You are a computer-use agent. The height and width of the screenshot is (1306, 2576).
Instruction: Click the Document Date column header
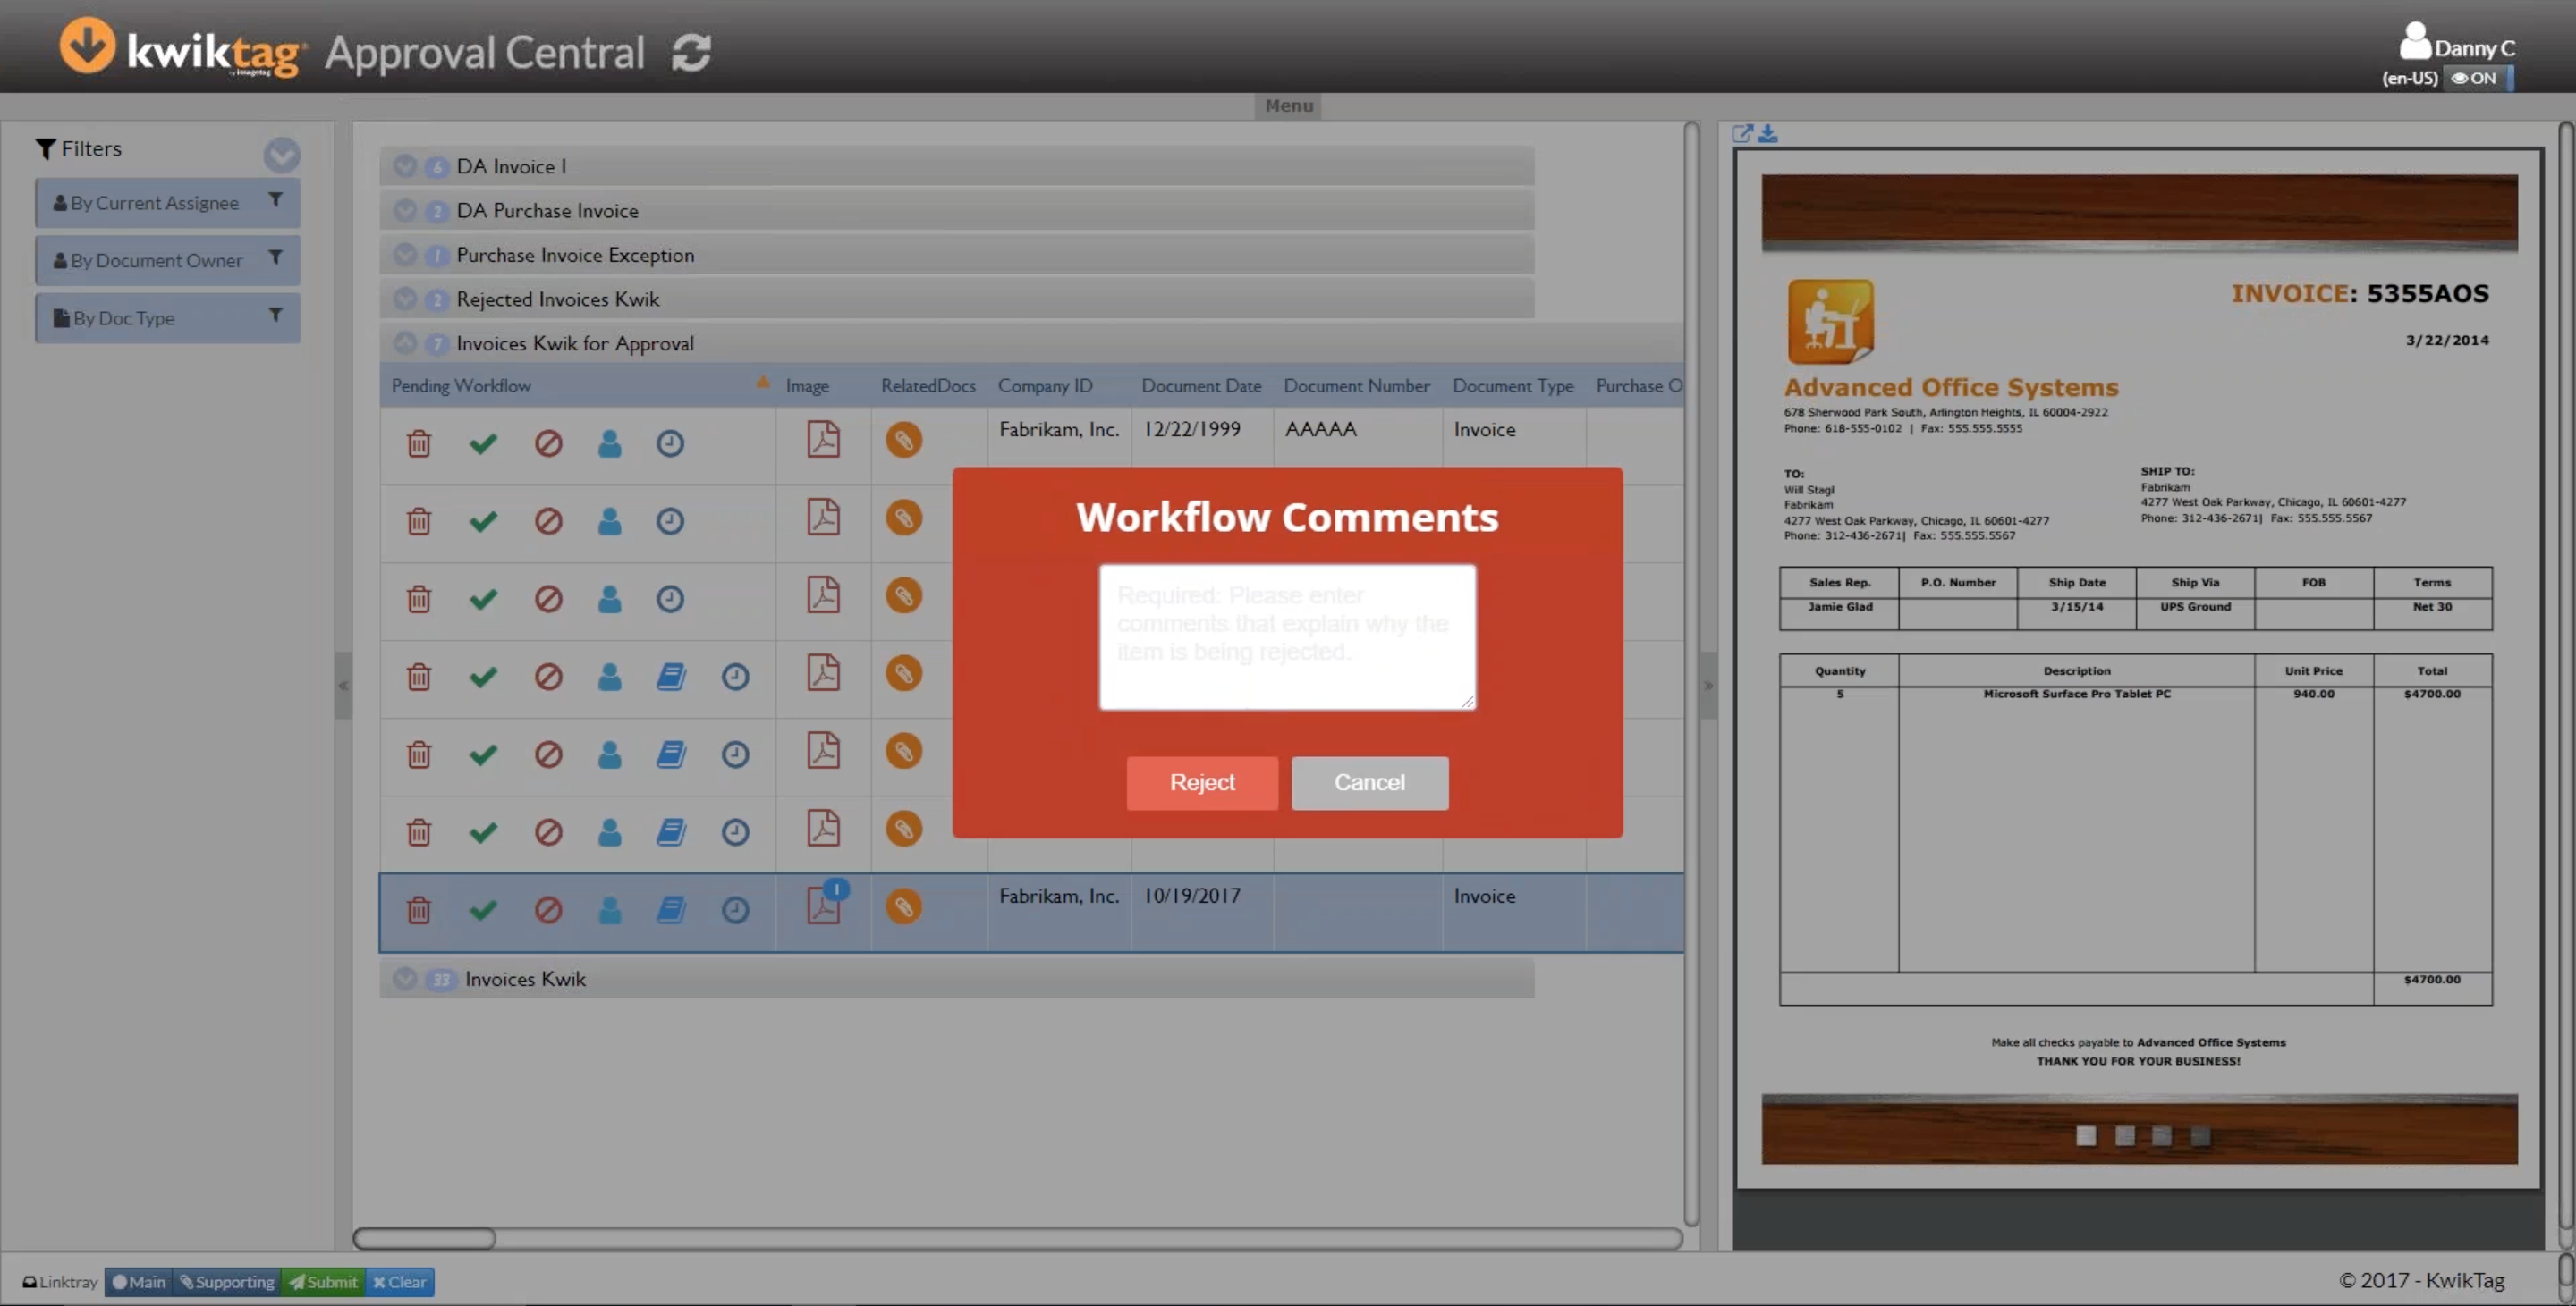click(1201, 385)
